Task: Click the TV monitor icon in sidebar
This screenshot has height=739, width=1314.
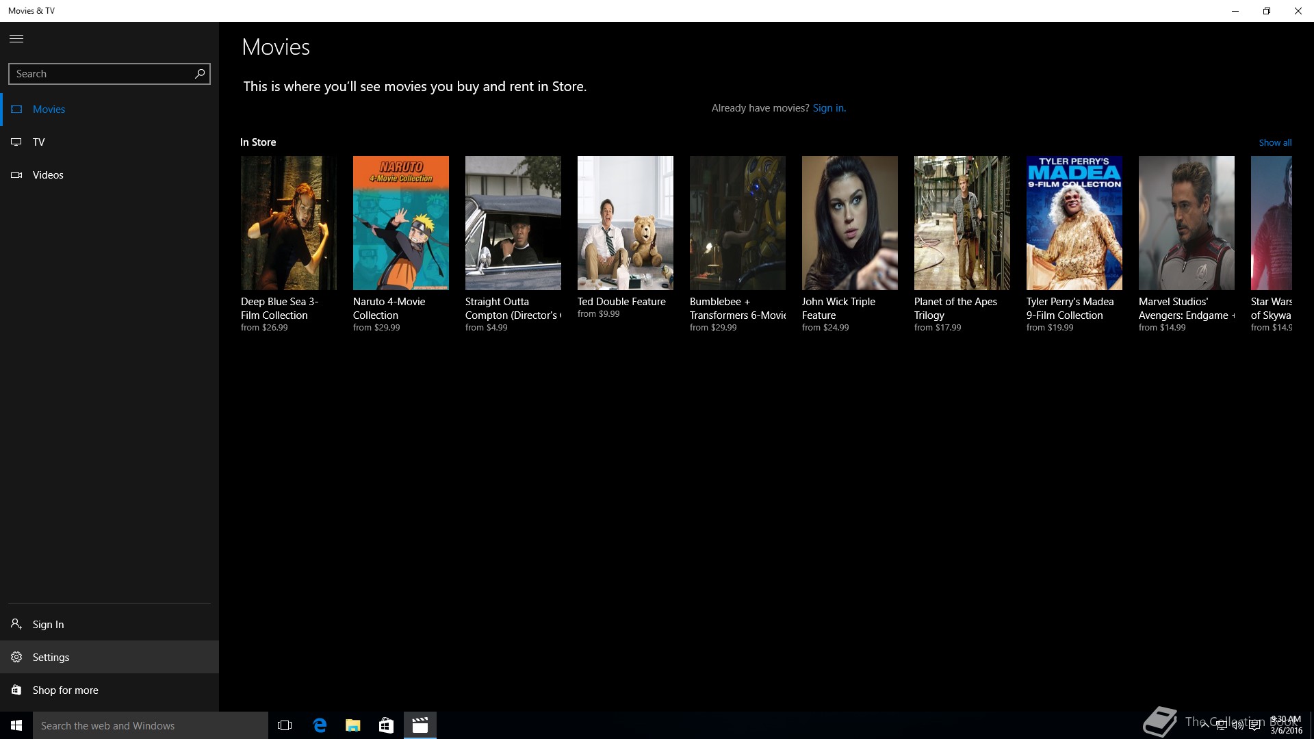Action: 16,142
